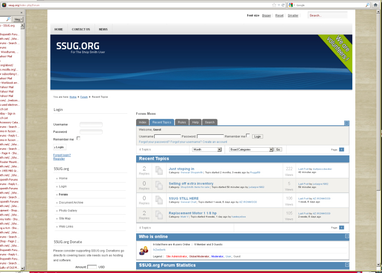Open the search engine selector dropdown arrow

(x=294, y=5)
